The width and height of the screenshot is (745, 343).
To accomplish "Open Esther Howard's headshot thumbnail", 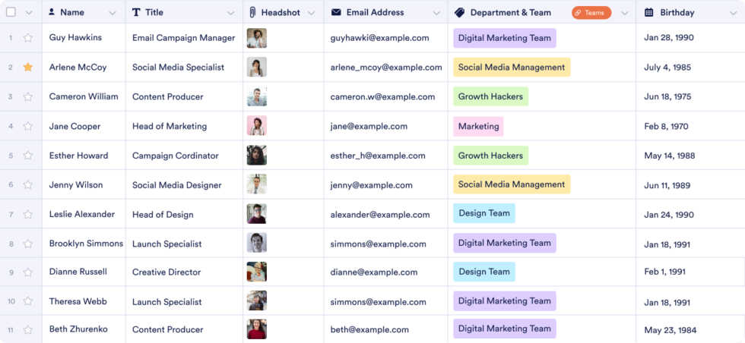I will [257, 155].
